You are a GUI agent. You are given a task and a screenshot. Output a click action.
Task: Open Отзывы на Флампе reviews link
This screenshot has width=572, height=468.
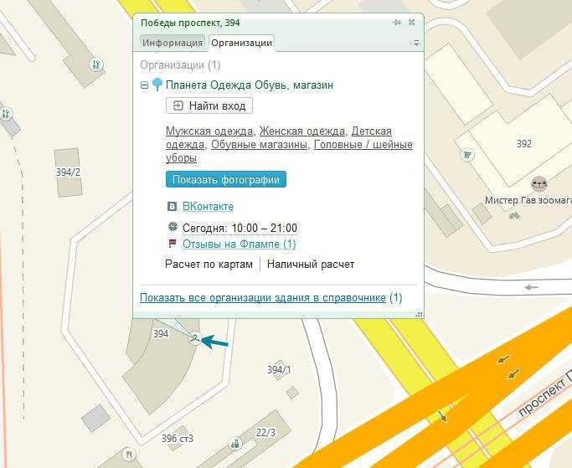pos(239,244)
